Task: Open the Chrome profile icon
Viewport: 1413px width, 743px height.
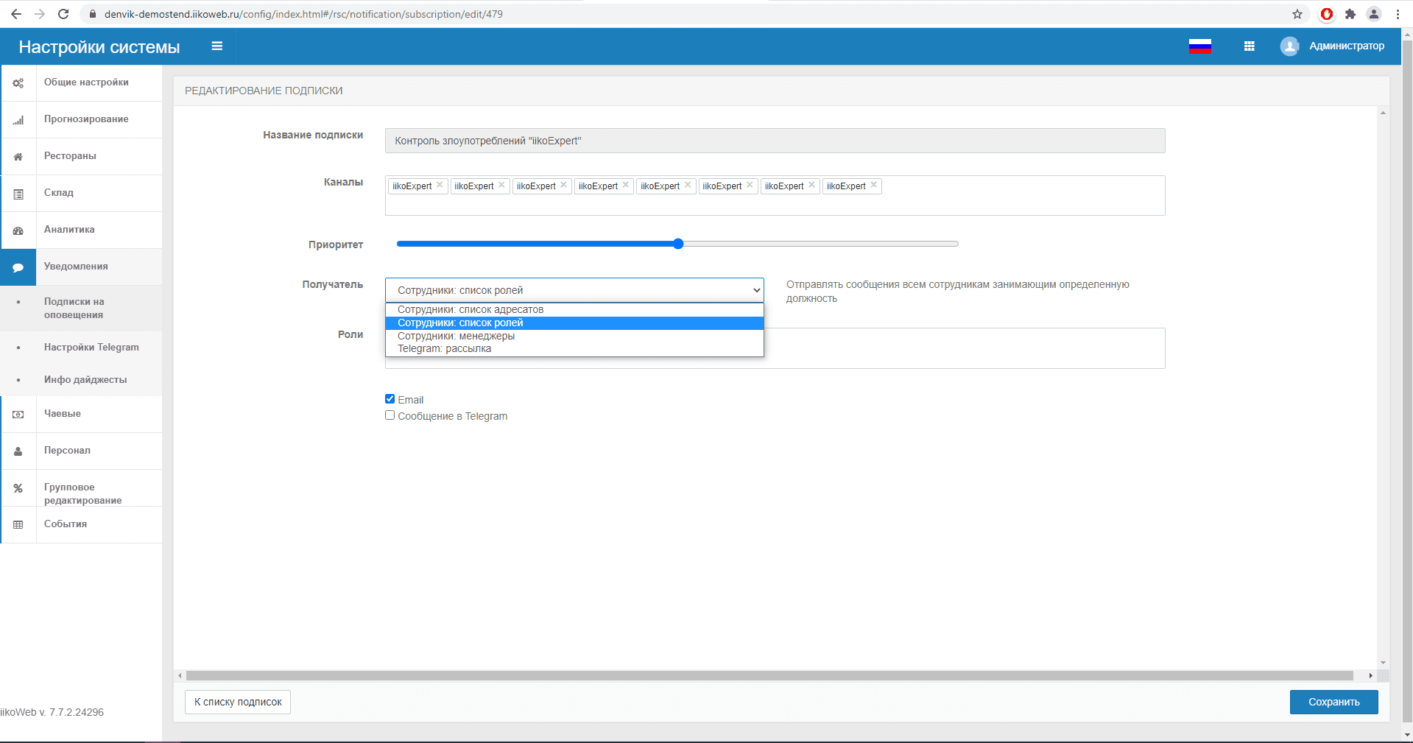Action: [x=1374, y=14]
